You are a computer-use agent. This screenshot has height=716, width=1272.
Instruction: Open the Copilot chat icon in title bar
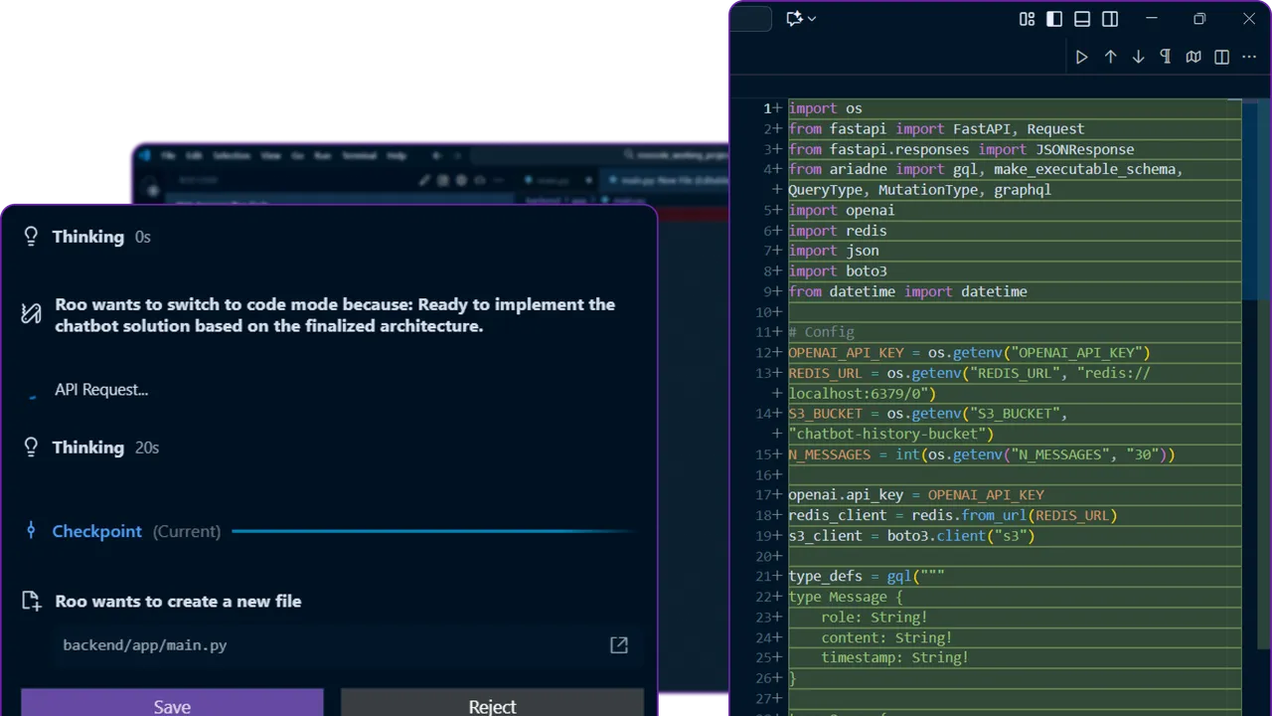click(x=794, y=19)
